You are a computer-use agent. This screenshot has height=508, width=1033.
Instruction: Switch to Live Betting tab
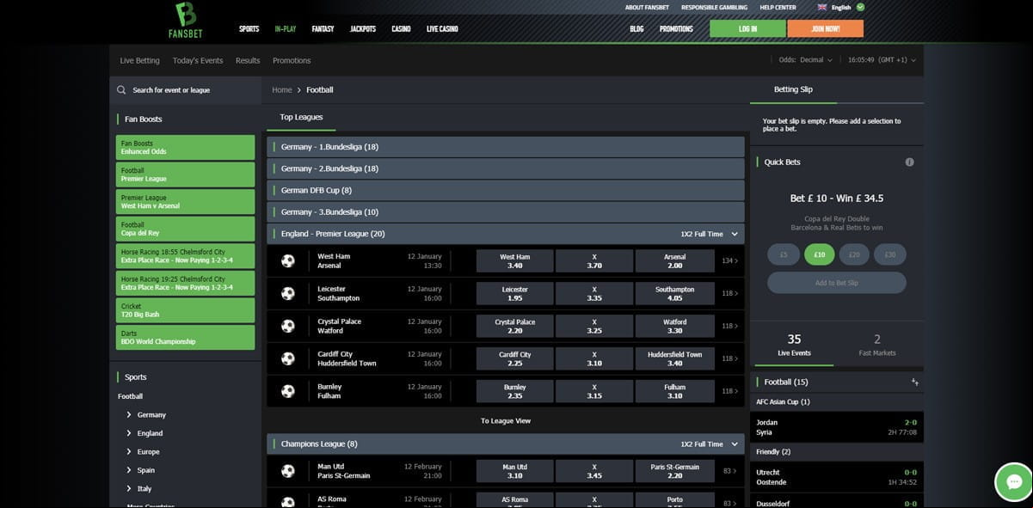click(139, 61)
